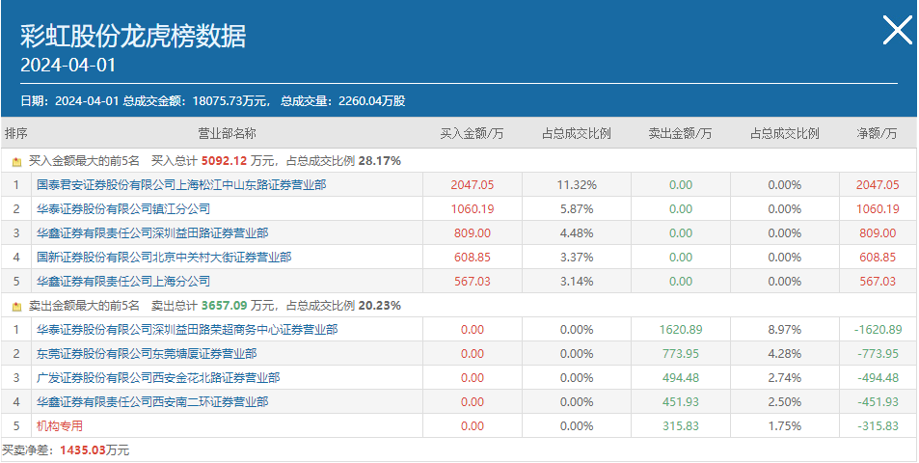The width and height of the screenshot is (919, 463).
Task: Click buy amount 608.85 in 买入金额 column
Action: (473, 257)
